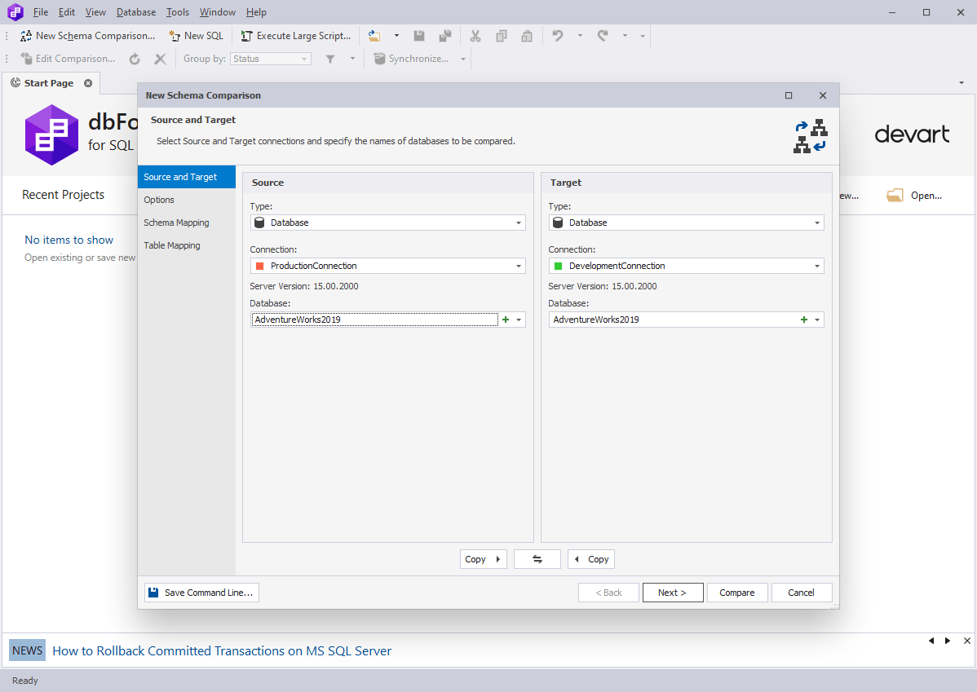Click the Refresh comparison icon
Screen dimensions: 977x692
tap(135, 59)
